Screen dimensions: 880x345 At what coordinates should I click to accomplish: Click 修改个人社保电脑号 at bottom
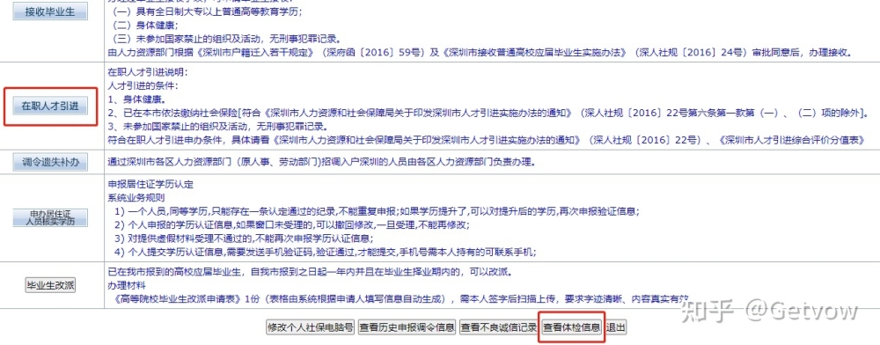311,327
